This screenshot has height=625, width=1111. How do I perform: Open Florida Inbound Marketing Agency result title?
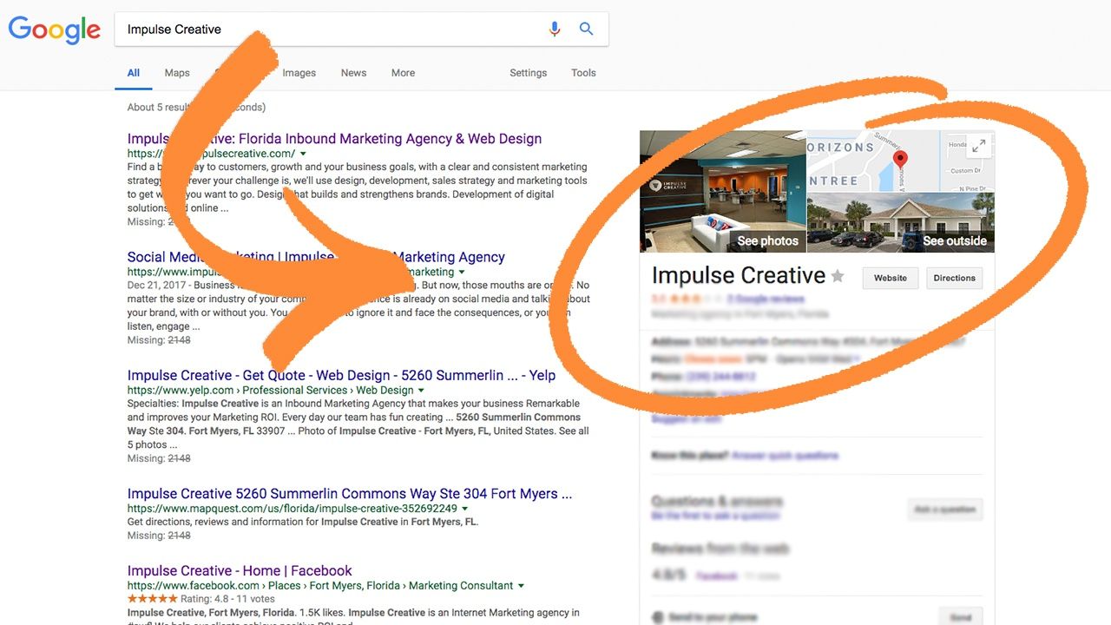(334, 139)
